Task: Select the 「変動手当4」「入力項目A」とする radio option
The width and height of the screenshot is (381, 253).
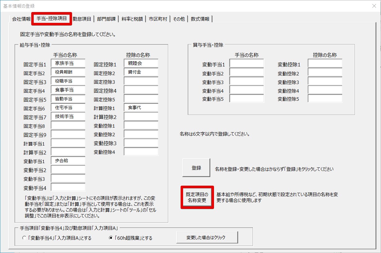Action: click(24, 238)
